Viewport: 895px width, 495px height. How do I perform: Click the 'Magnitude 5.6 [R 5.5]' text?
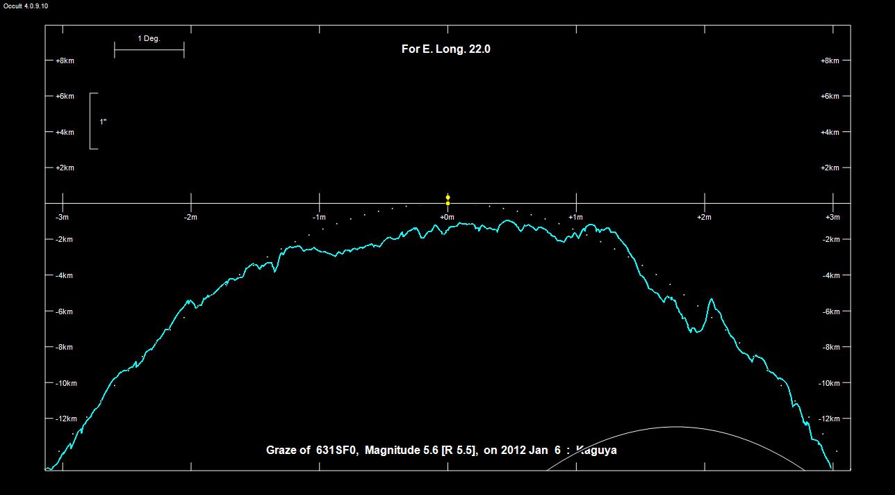[x=420, y=450]
